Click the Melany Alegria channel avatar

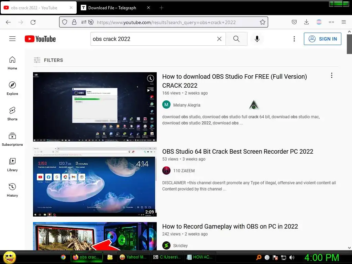pyautogui.click(x=166, y=104)
